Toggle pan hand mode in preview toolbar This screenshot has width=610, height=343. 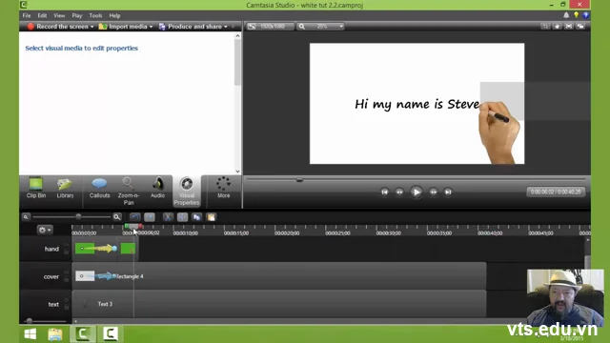pyautogui.click(x=557, y=27)
